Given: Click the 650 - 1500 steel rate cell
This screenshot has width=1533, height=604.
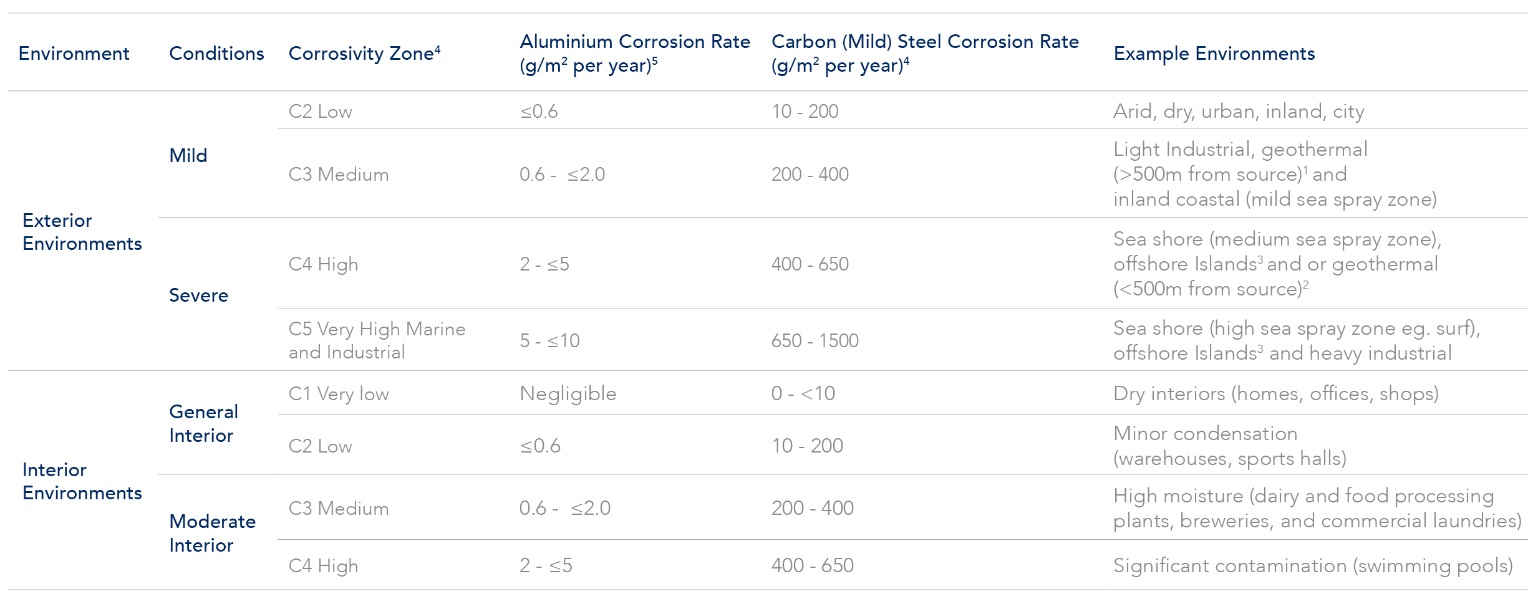Looking at the screenshot, I should click(x=815, y=341).
